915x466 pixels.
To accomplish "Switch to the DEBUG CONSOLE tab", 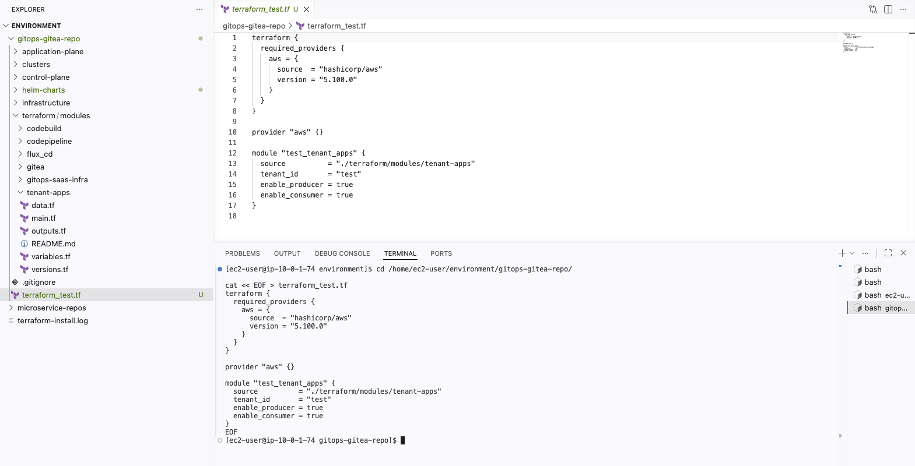I will 342,254.
